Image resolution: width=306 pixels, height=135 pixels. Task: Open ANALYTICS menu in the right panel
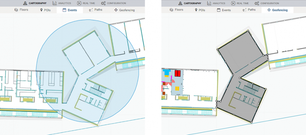click(x=216, y=3)
